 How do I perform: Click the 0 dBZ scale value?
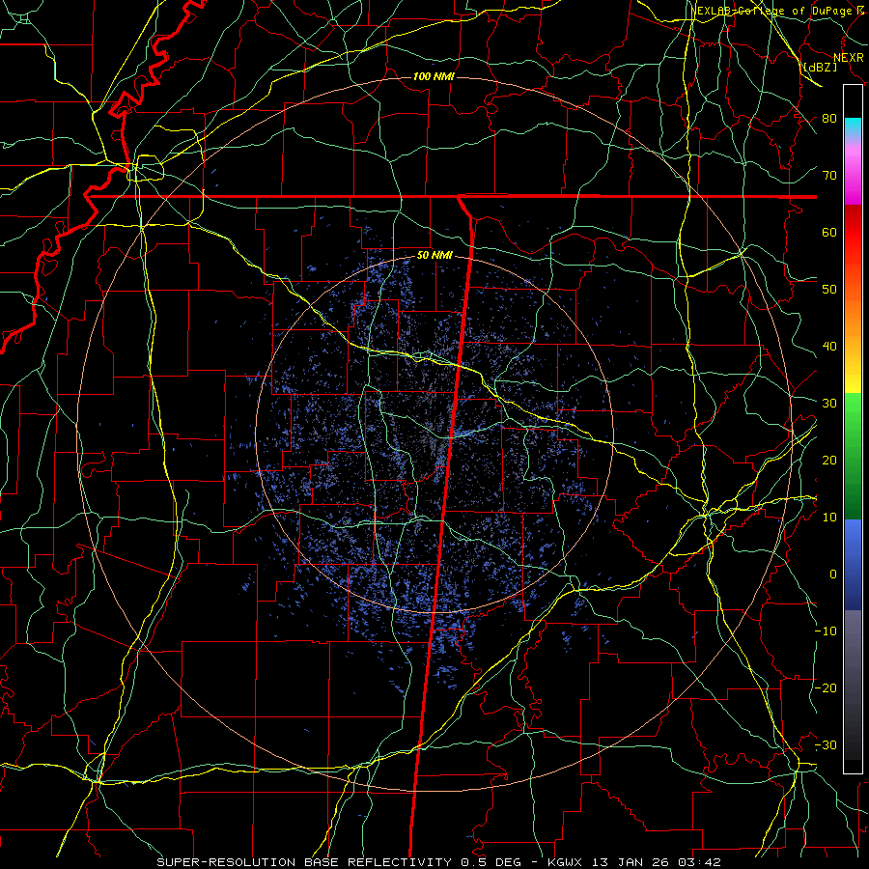point(833,575)
